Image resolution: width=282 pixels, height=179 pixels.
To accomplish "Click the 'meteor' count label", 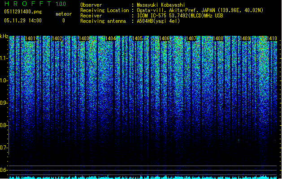I will click(x=64, y=14).
